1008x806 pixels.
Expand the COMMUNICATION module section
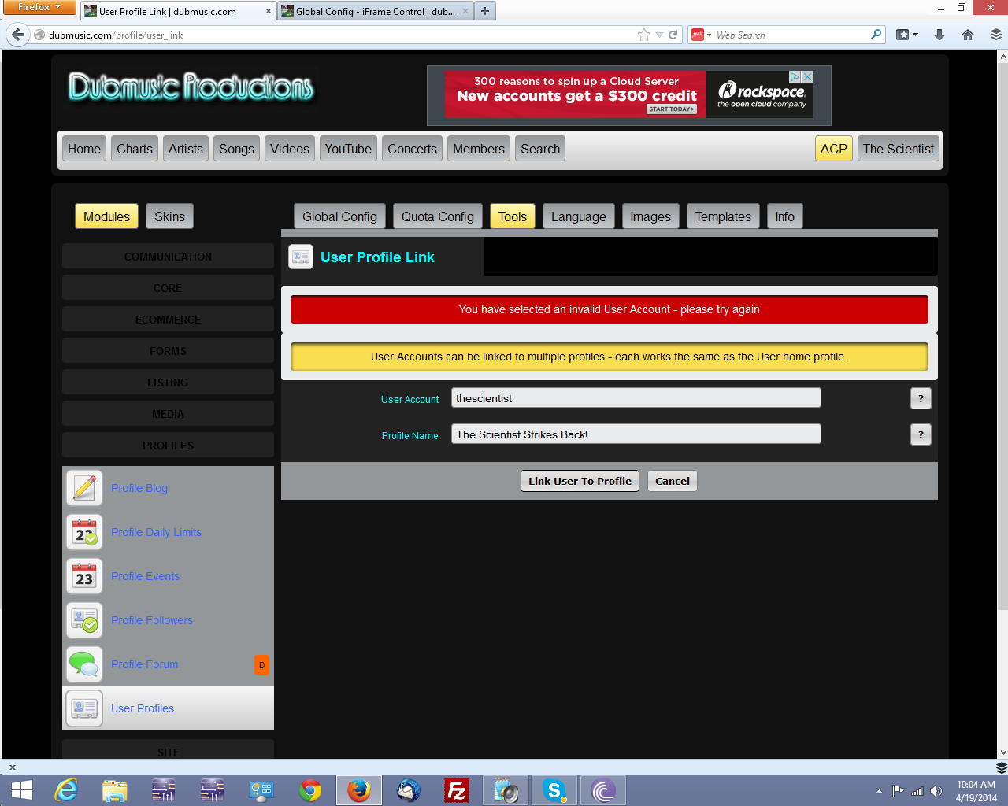coord(168,257)
